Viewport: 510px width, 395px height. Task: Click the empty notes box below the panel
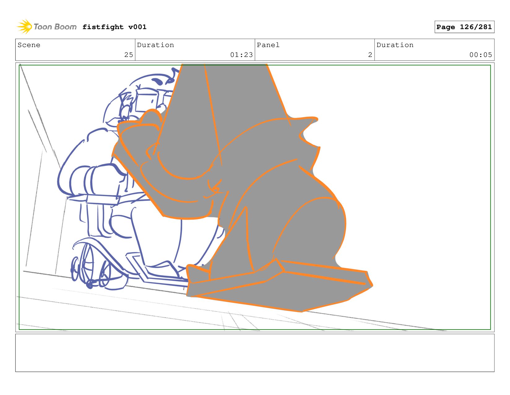(x=255, y=353)
